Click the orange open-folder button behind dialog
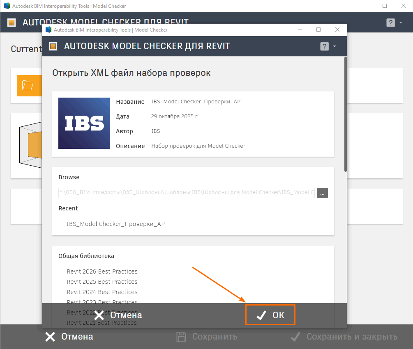The image size is (413, 349). tap(29, 86)
